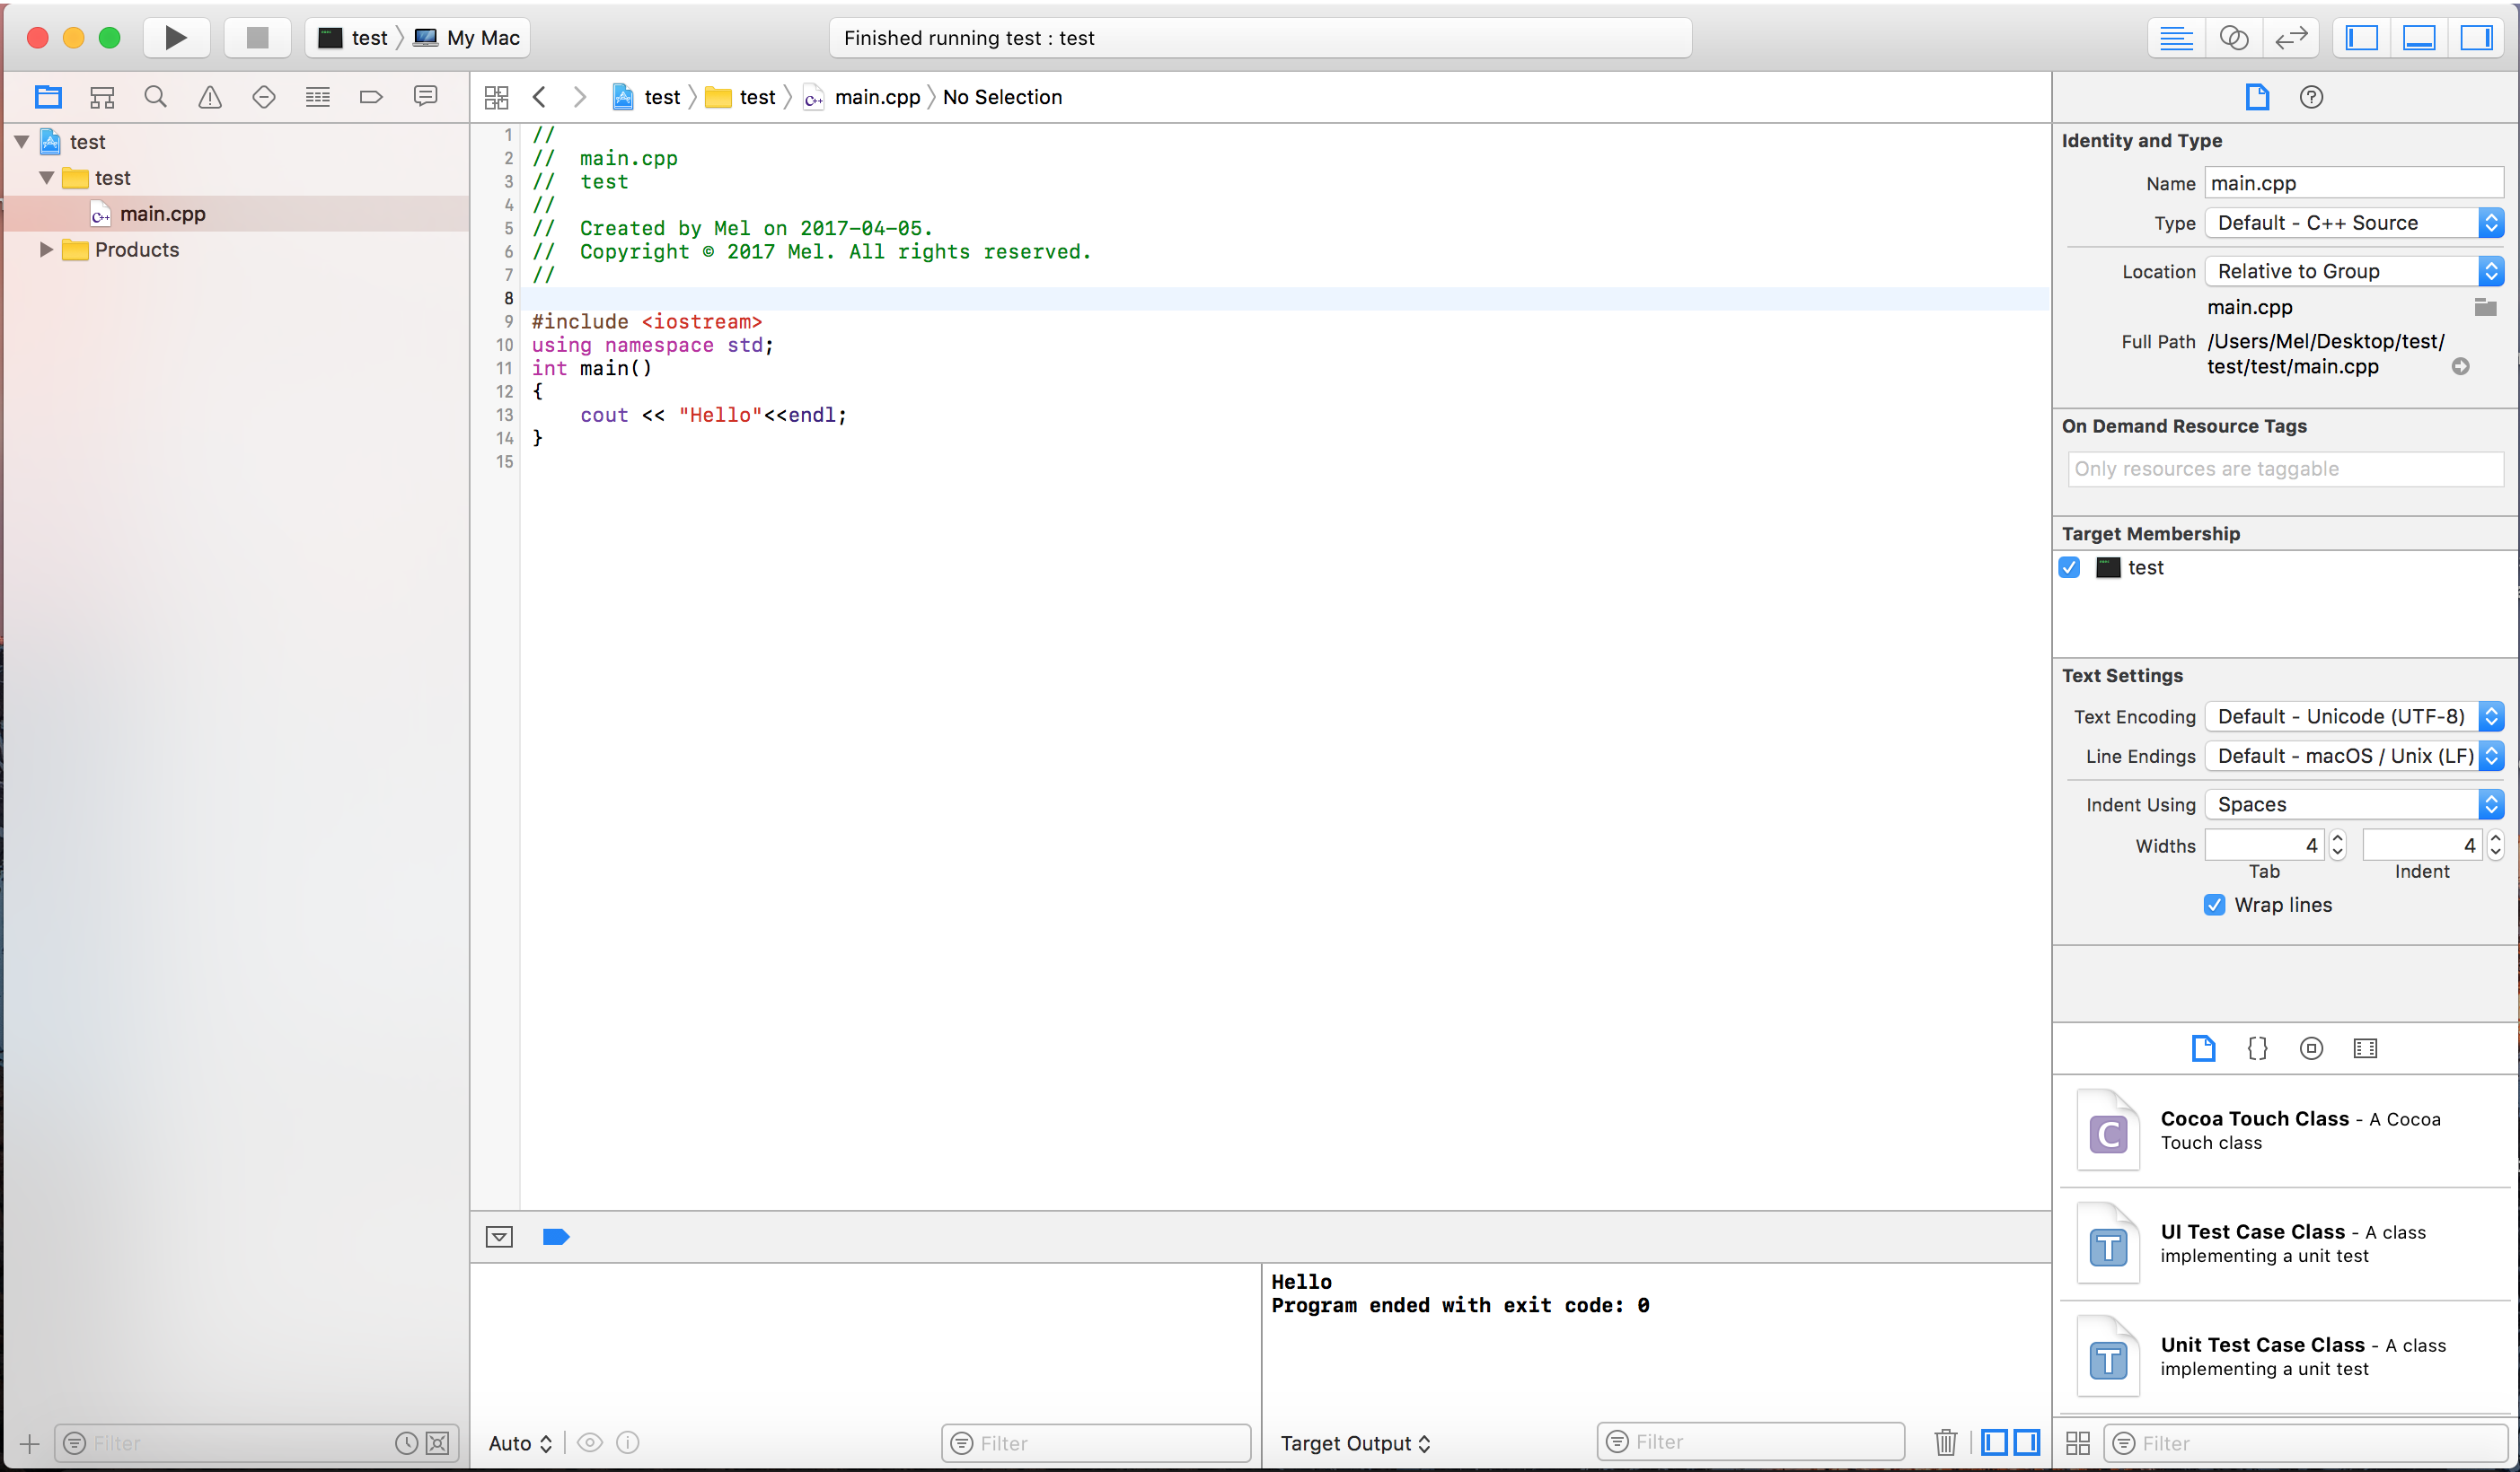Toggle the debug area hide button
2520x1472 pixels.
(499, 1237)
